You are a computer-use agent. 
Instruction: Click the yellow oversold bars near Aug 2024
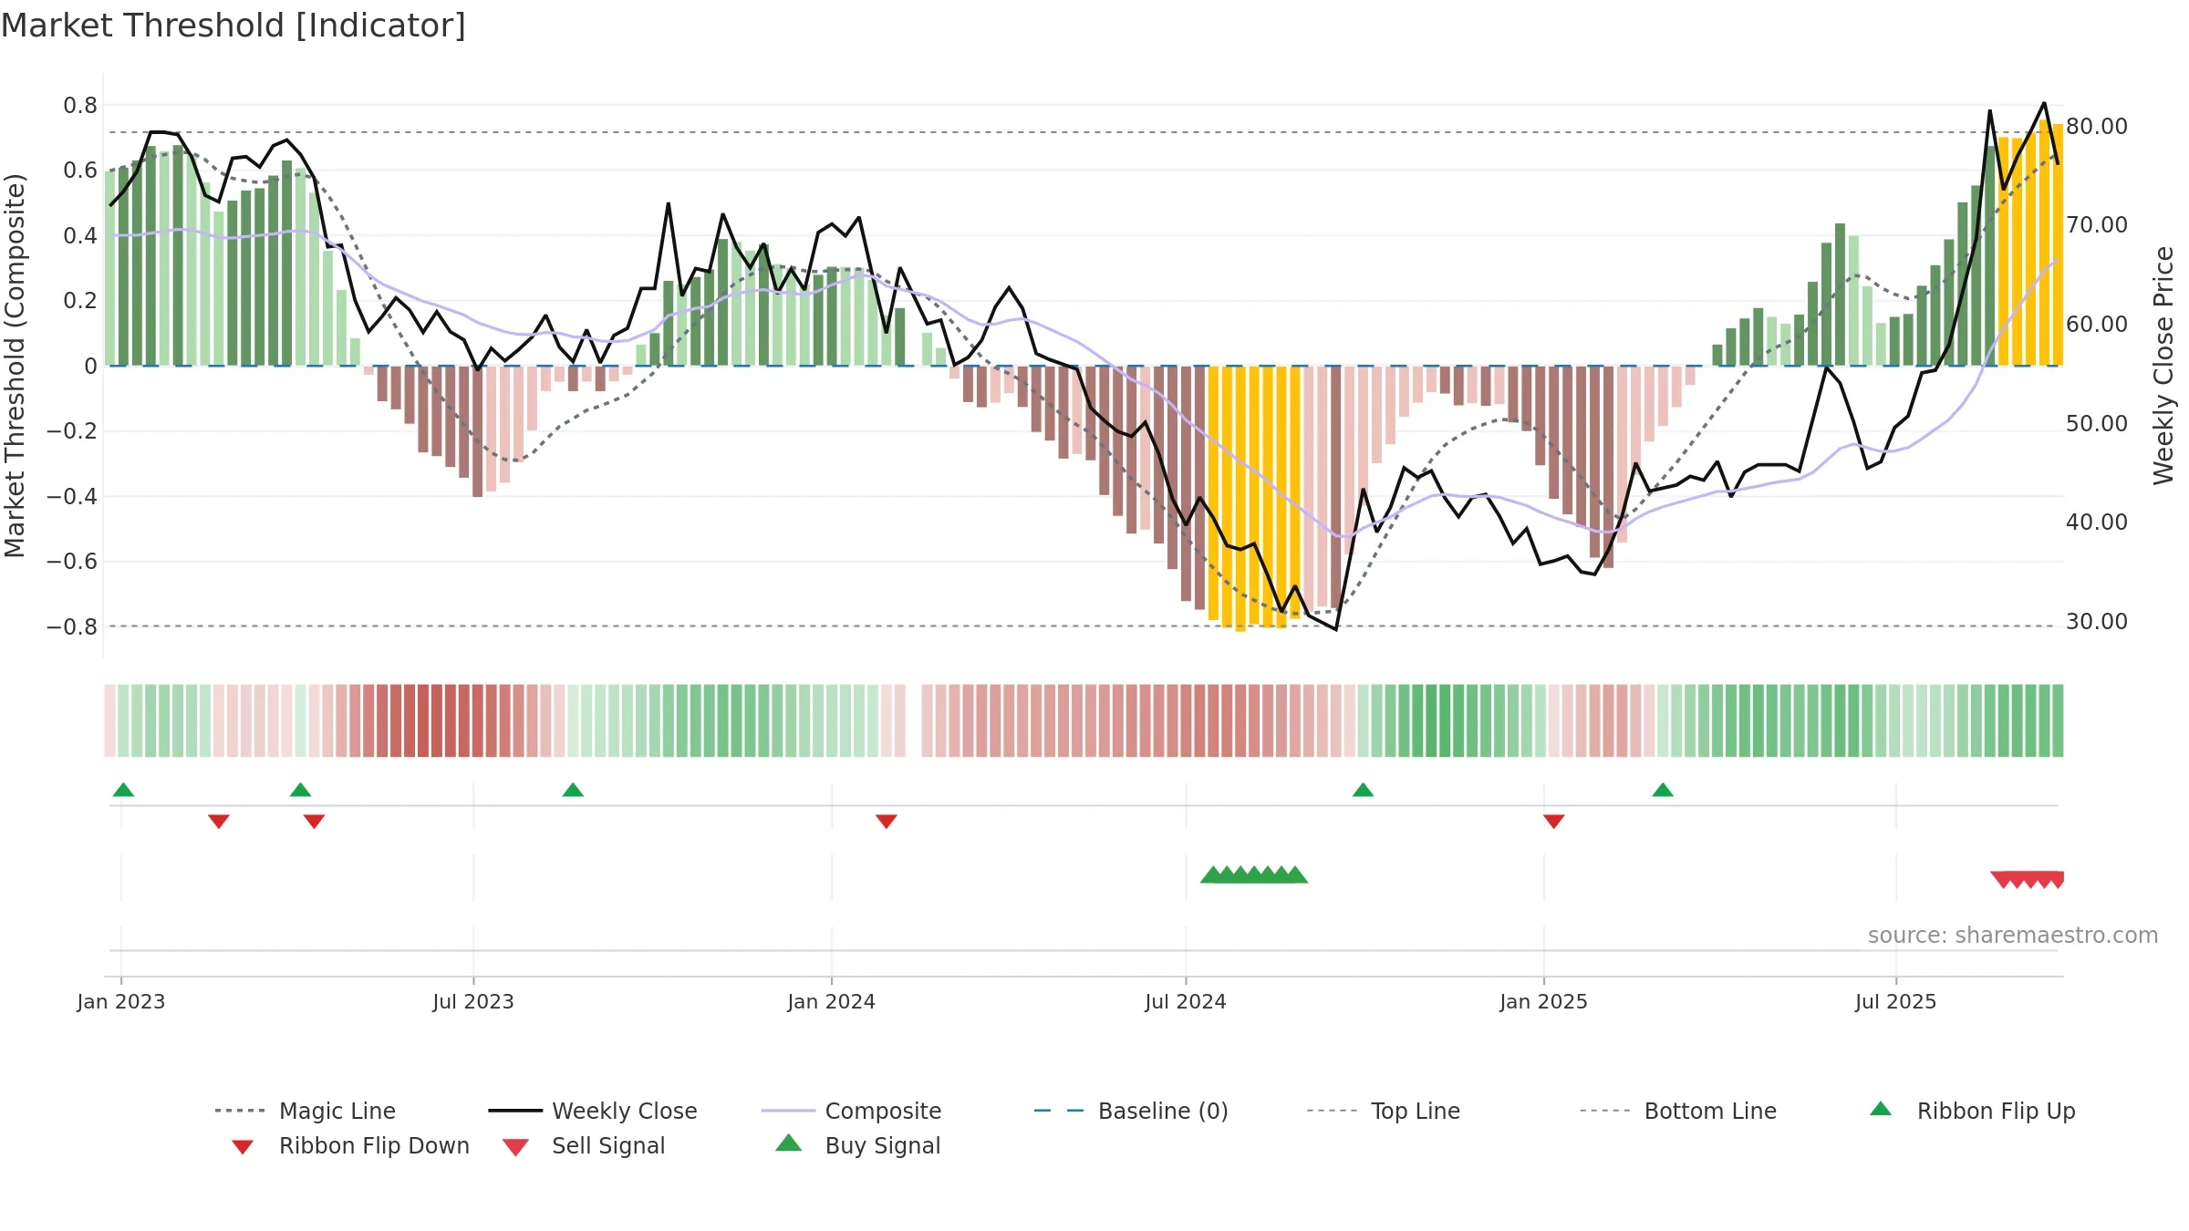pos(1254,498)
